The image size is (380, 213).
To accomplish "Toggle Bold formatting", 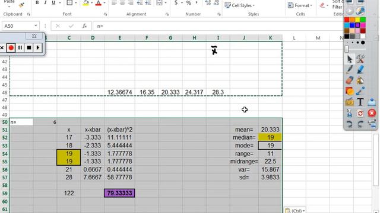I will click(x=37, y=2).
